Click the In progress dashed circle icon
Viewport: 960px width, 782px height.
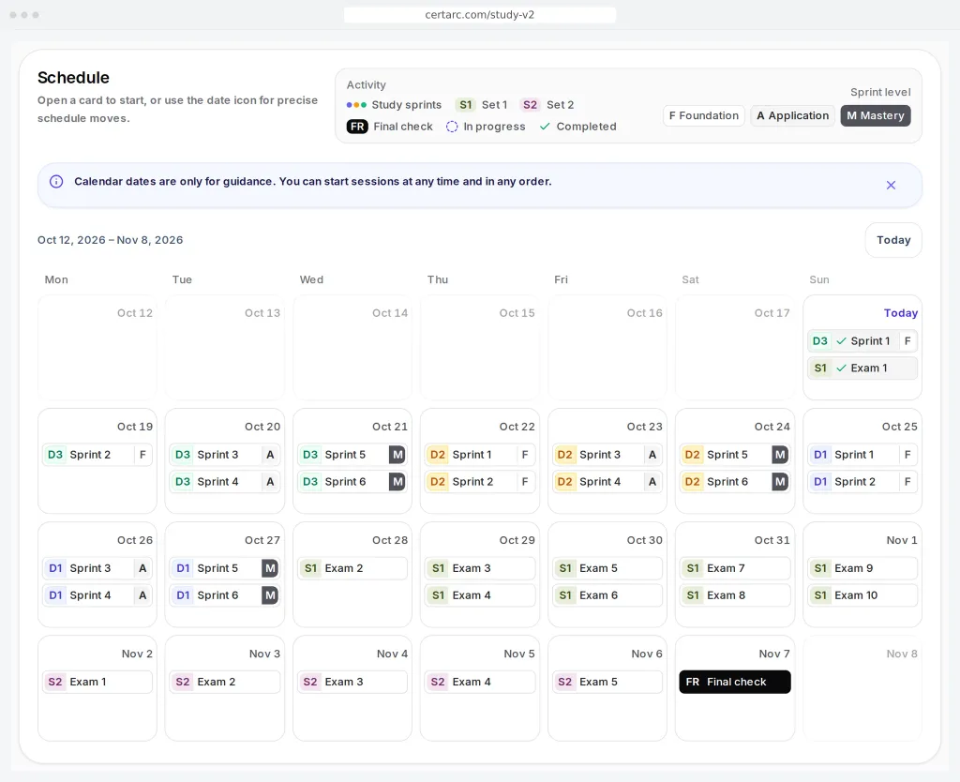click(x=452, y=127)
